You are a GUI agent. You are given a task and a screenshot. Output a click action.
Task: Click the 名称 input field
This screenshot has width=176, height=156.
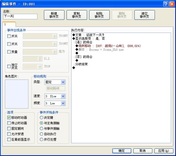20,16
